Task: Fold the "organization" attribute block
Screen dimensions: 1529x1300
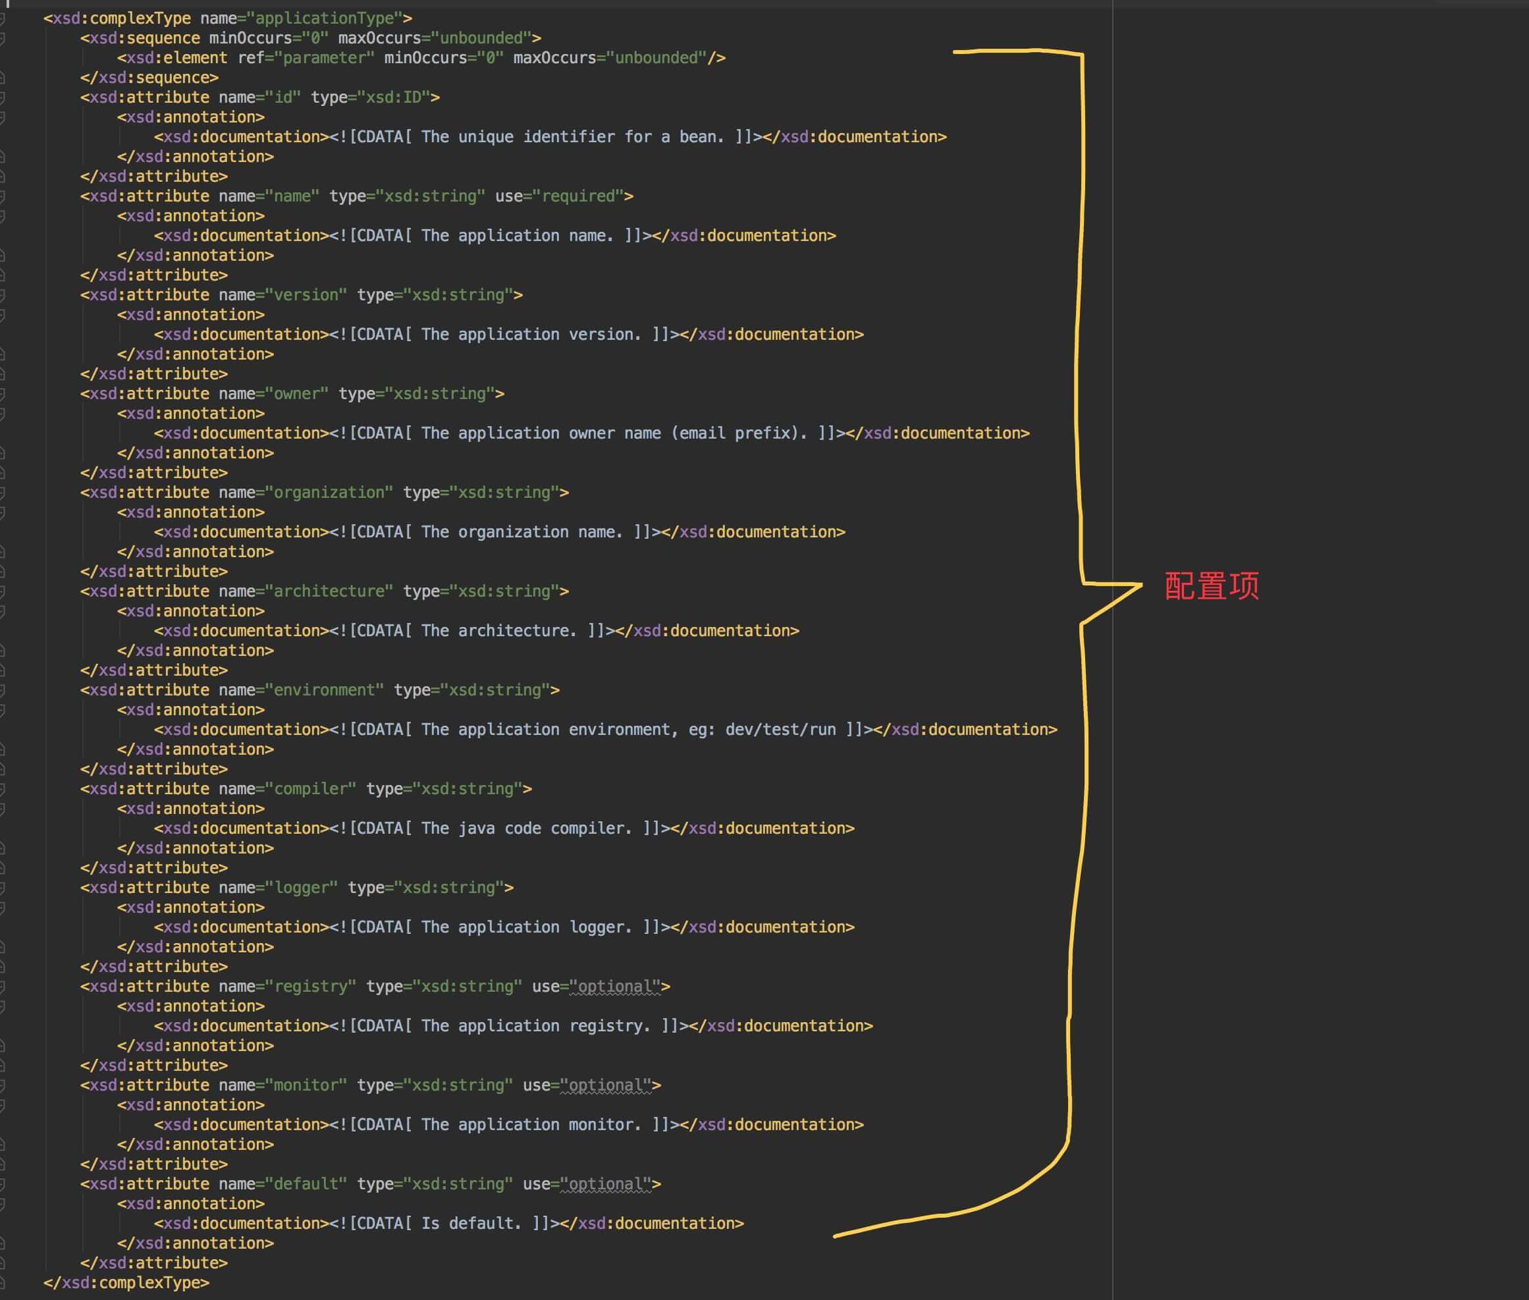Action: [2, 493]
